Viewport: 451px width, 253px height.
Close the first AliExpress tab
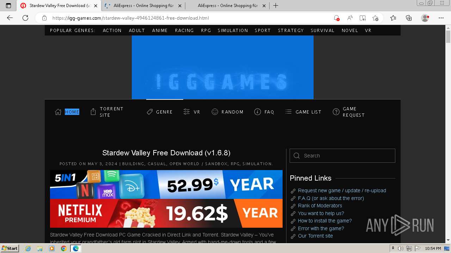tap(180, 6)
